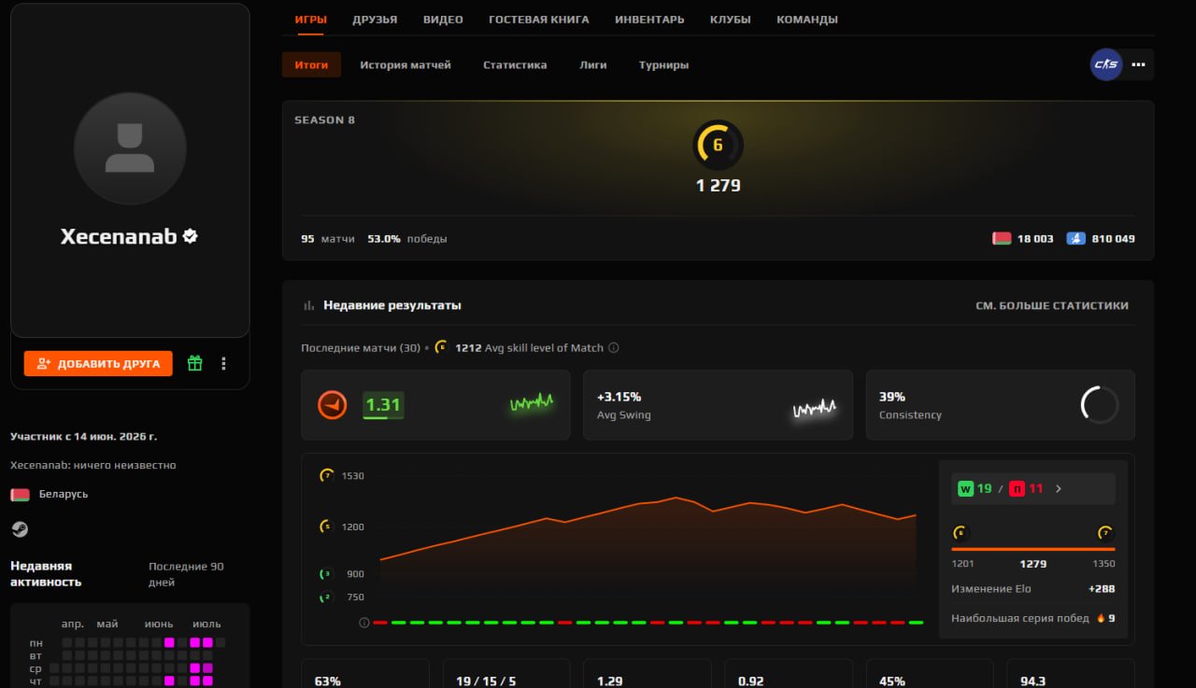Screen dimensions: 1196x688
Task: Click level 3 icon at 900
Action: 325,573
